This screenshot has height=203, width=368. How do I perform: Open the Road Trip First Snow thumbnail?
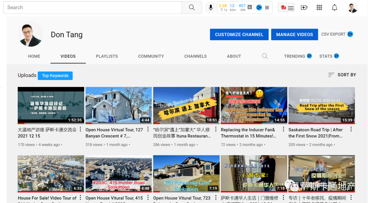click(x=322, y=105)
